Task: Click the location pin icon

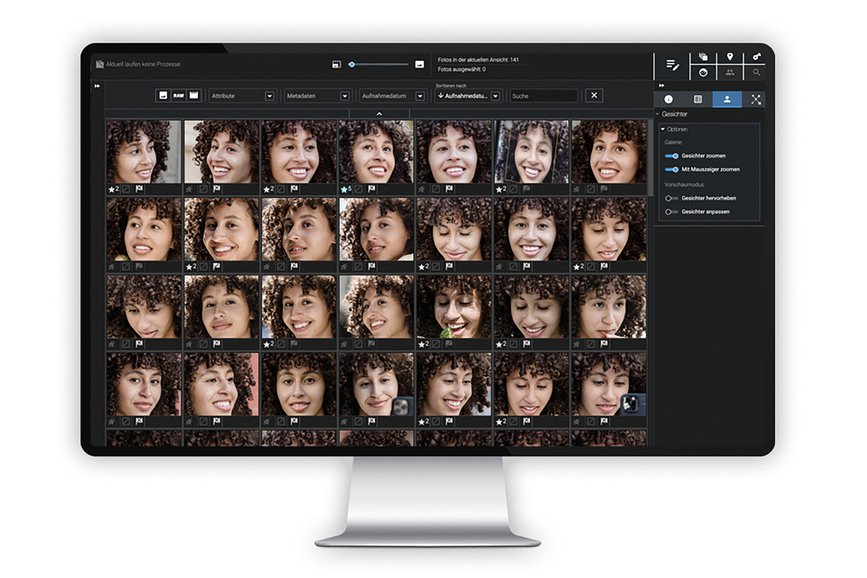Action: pyautogui.click(x=730, y=57)
